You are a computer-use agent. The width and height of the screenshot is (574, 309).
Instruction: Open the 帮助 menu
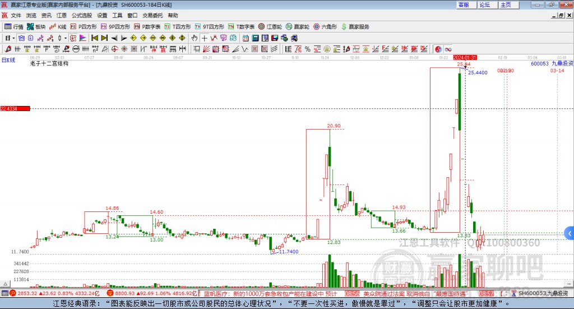pos(173,15)
